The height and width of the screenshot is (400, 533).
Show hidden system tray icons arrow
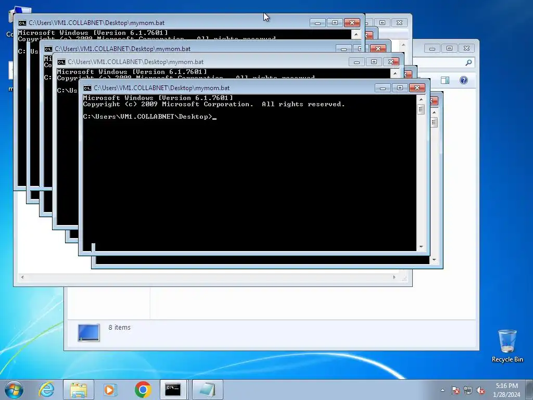tap(442, 390)
